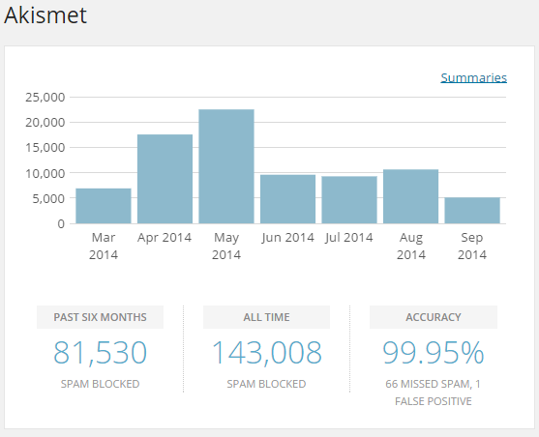Click the Sep 2014 axis label
The image size is (539, 437).
(x=472, y=246)
